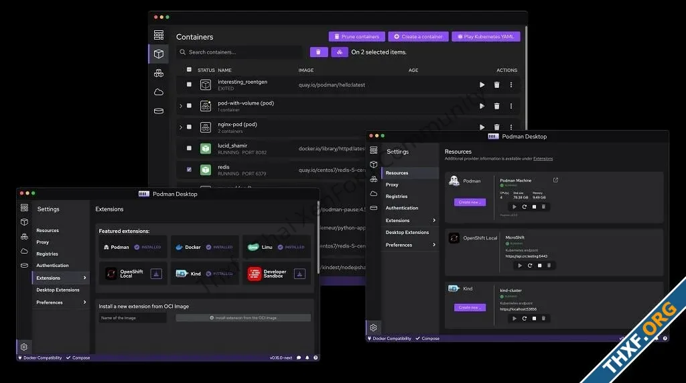This screenshot has width=686, height=383.
Task: Select Desktop Extensions in Resources window settings menu
Action: 407,233
